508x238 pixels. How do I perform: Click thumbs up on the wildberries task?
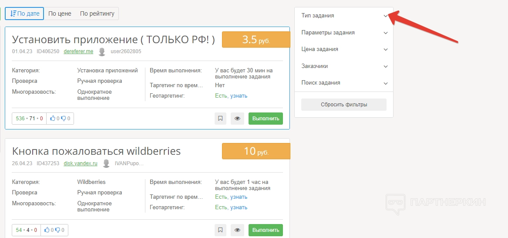tap(47, 230)
